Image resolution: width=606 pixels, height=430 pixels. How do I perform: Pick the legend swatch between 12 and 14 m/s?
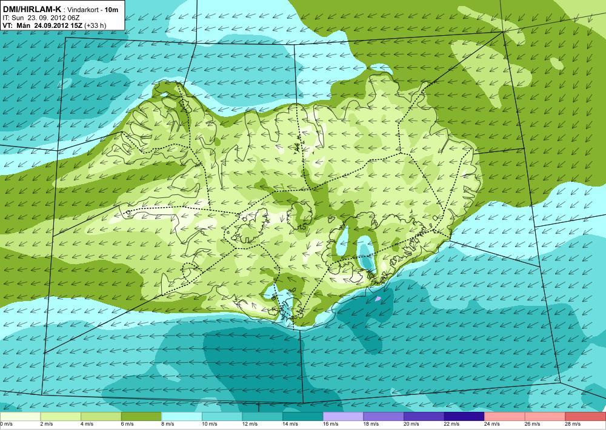[x=262, y=417]
